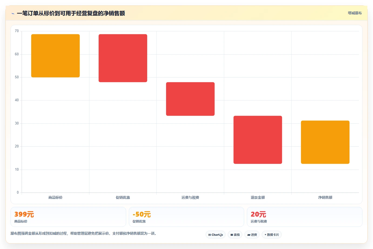This screenshot has width=373, height=249.
Task: Open the 399元 商品标价 card
Action: coord(68,217)
